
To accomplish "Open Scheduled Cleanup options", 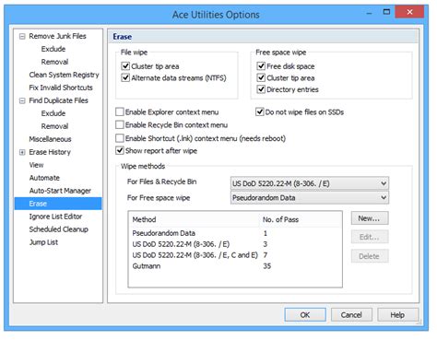I will (x=58, y=229).
